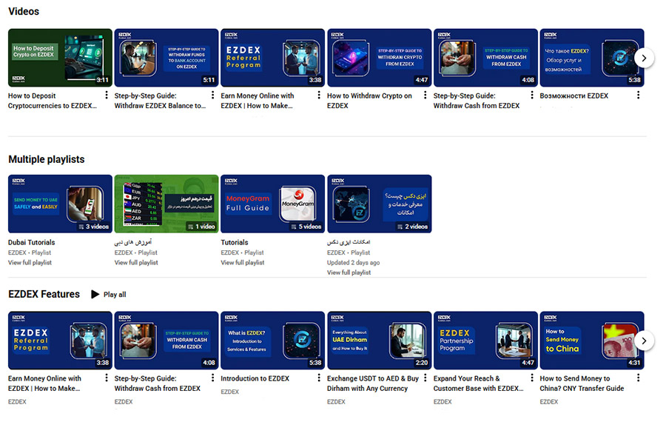Viewport: 666px width, 425px height.
Task: Click EZDEX channel name under 'Introduction to EZDEX'
Action: pyautogui.click(x=230, y=392)
